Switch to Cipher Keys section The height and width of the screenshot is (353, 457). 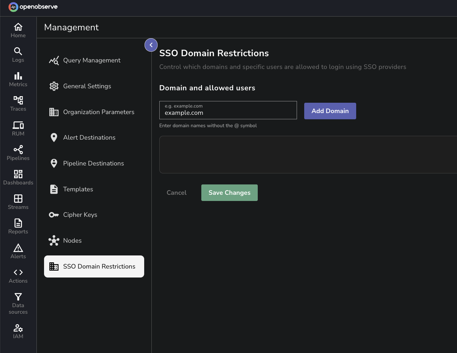tap(80, 215)
